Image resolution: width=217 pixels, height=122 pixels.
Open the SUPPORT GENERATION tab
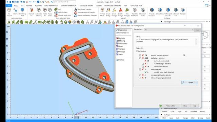(68, 6)
